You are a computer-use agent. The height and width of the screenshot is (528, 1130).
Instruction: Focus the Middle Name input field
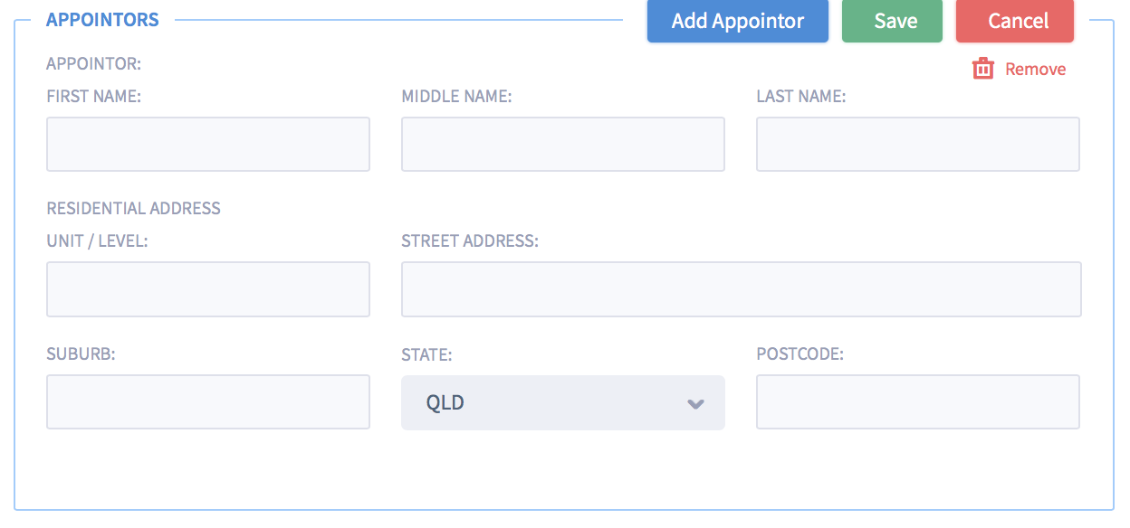coord(563,144)
